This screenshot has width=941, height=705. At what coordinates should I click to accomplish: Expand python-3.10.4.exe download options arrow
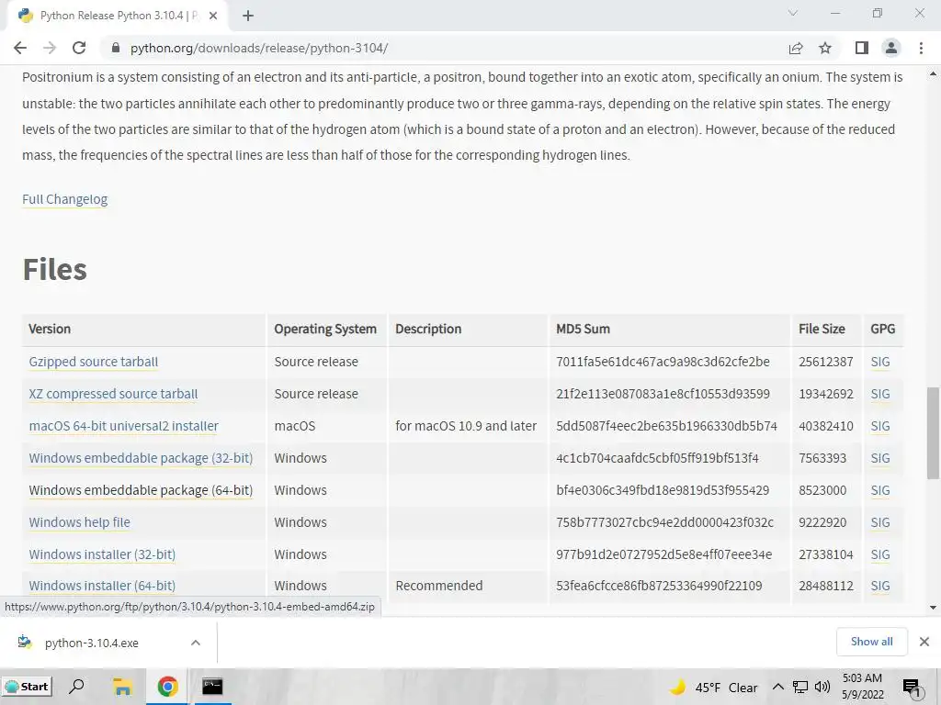coord(196,643)
